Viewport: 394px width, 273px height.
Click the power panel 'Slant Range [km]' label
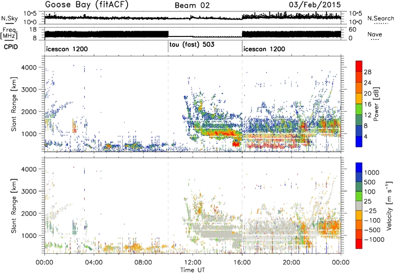[14, 104]
